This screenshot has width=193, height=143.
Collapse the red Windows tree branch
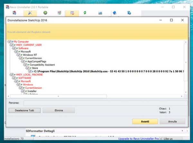pyautogui.click(x=17, y=84)
